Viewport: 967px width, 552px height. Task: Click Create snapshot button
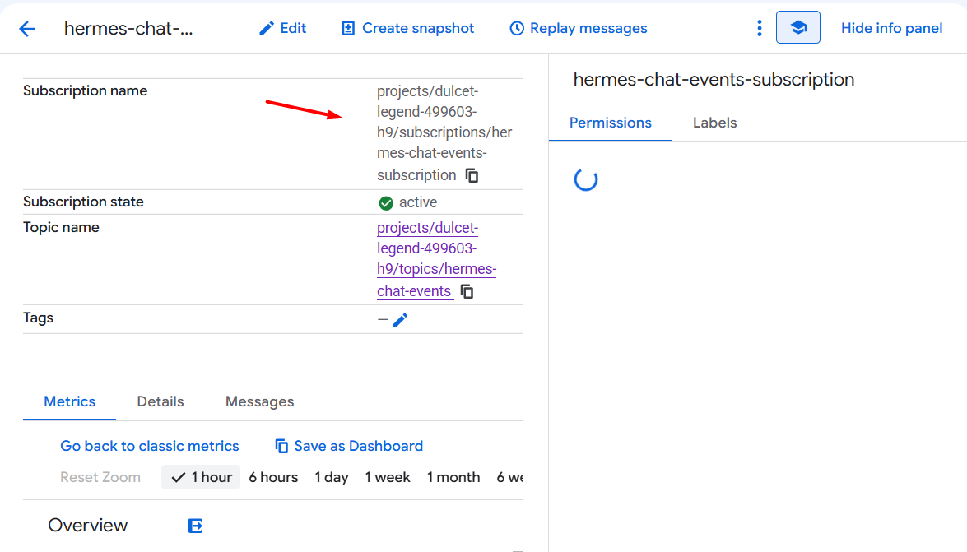tap(407, 28)
